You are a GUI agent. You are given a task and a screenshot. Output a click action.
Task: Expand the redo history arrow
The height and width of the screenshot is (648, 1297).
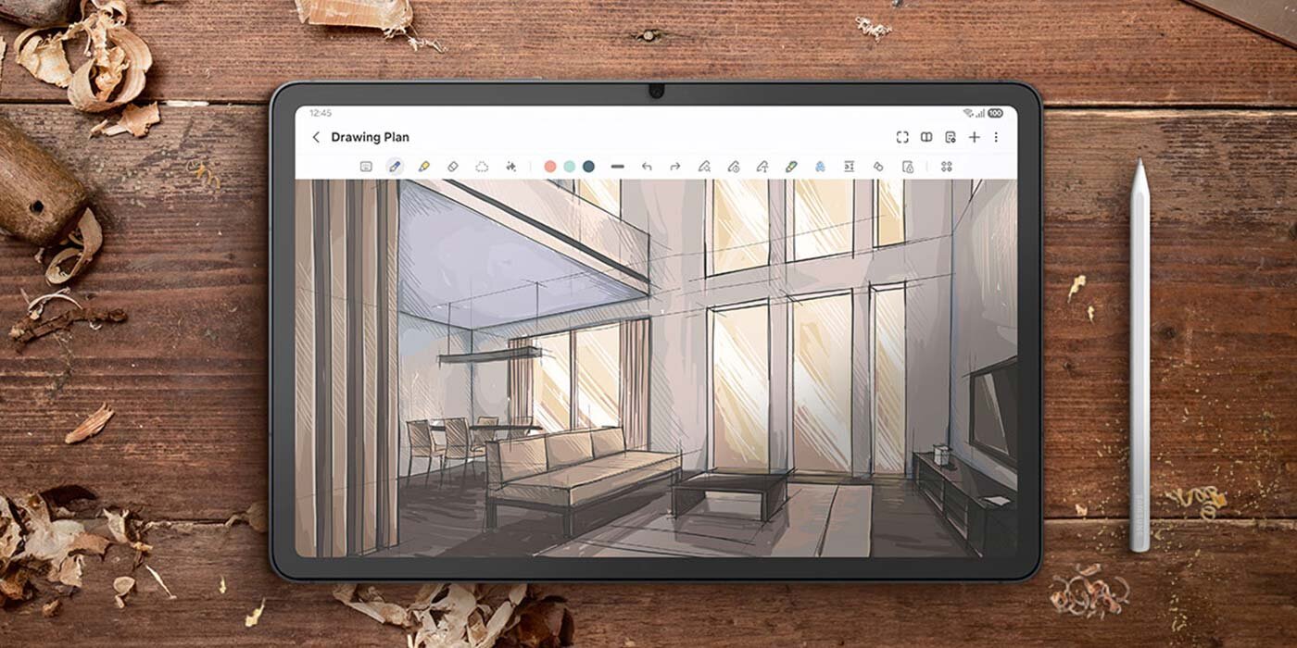pyautogui.click(x=676, y=167)
